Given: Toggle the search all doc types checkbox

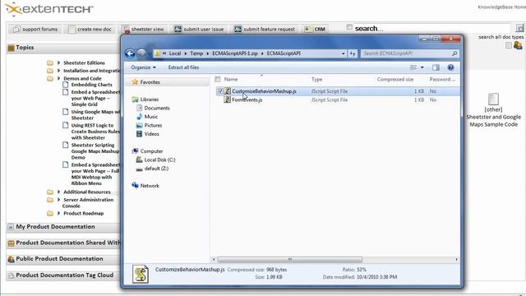Looking at the screenshot, I should 509,45.
